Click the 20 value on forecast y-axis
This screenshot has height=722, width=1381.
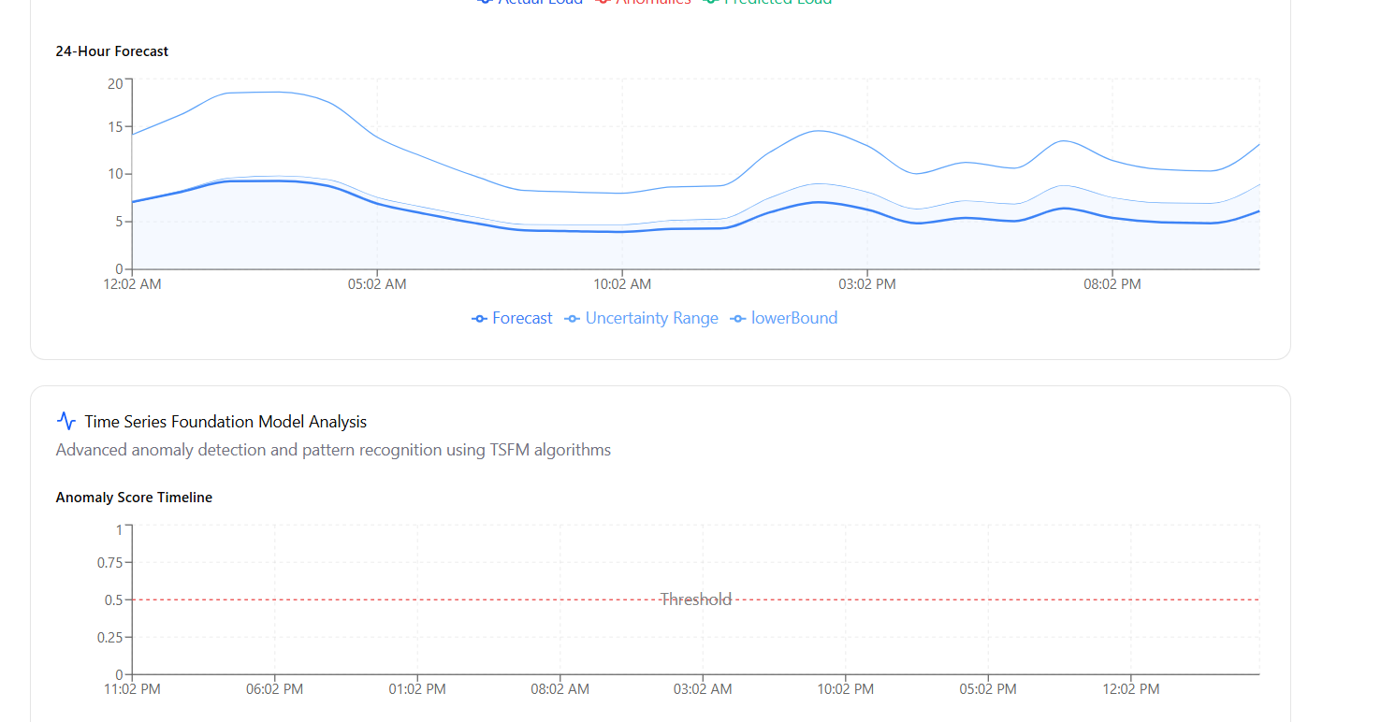click(x=115, y=83)
